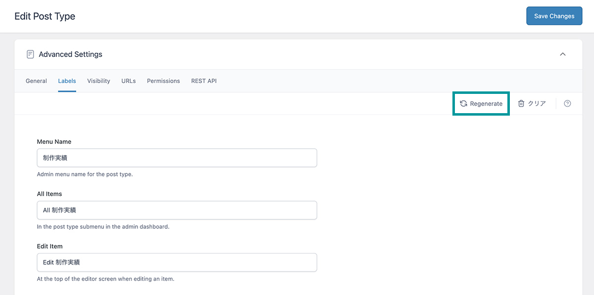Switch to the REST API tab
Viewport: 594px width, 295px height.
204,81
